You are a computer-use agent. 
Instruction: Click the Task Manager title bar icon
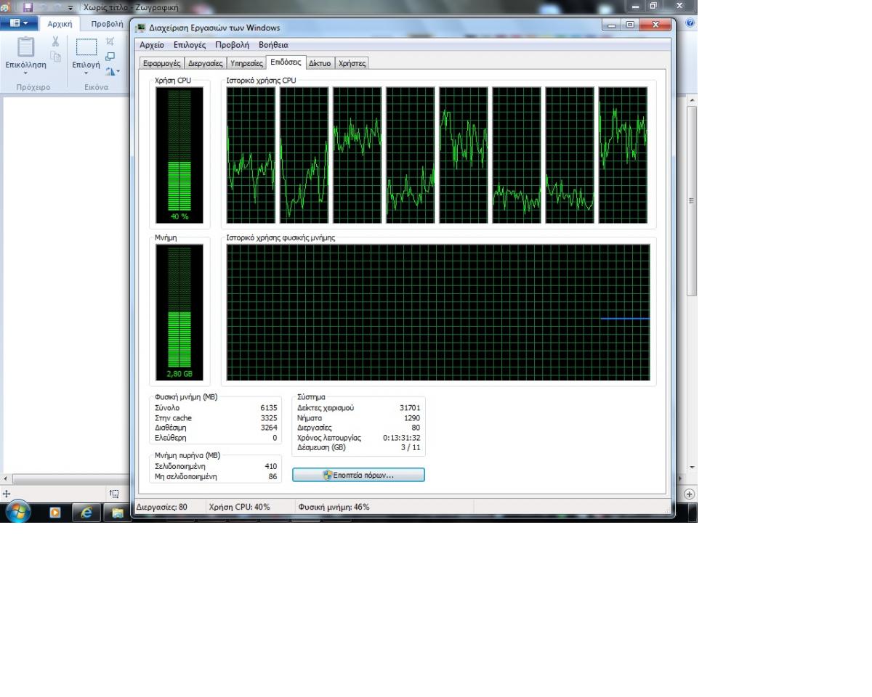pyautogui.click(x=141, y=28)
